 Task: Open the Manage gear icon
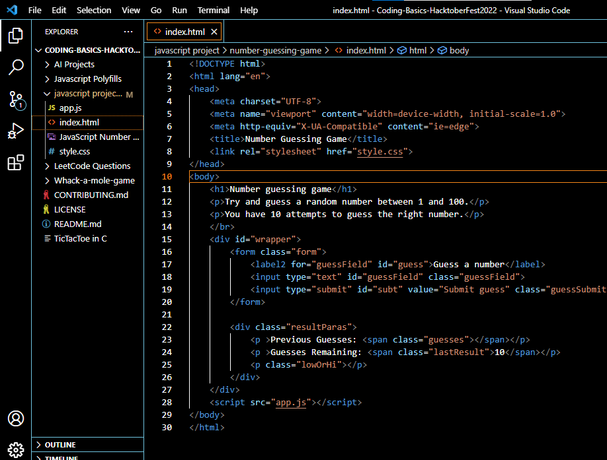[16, 449]
